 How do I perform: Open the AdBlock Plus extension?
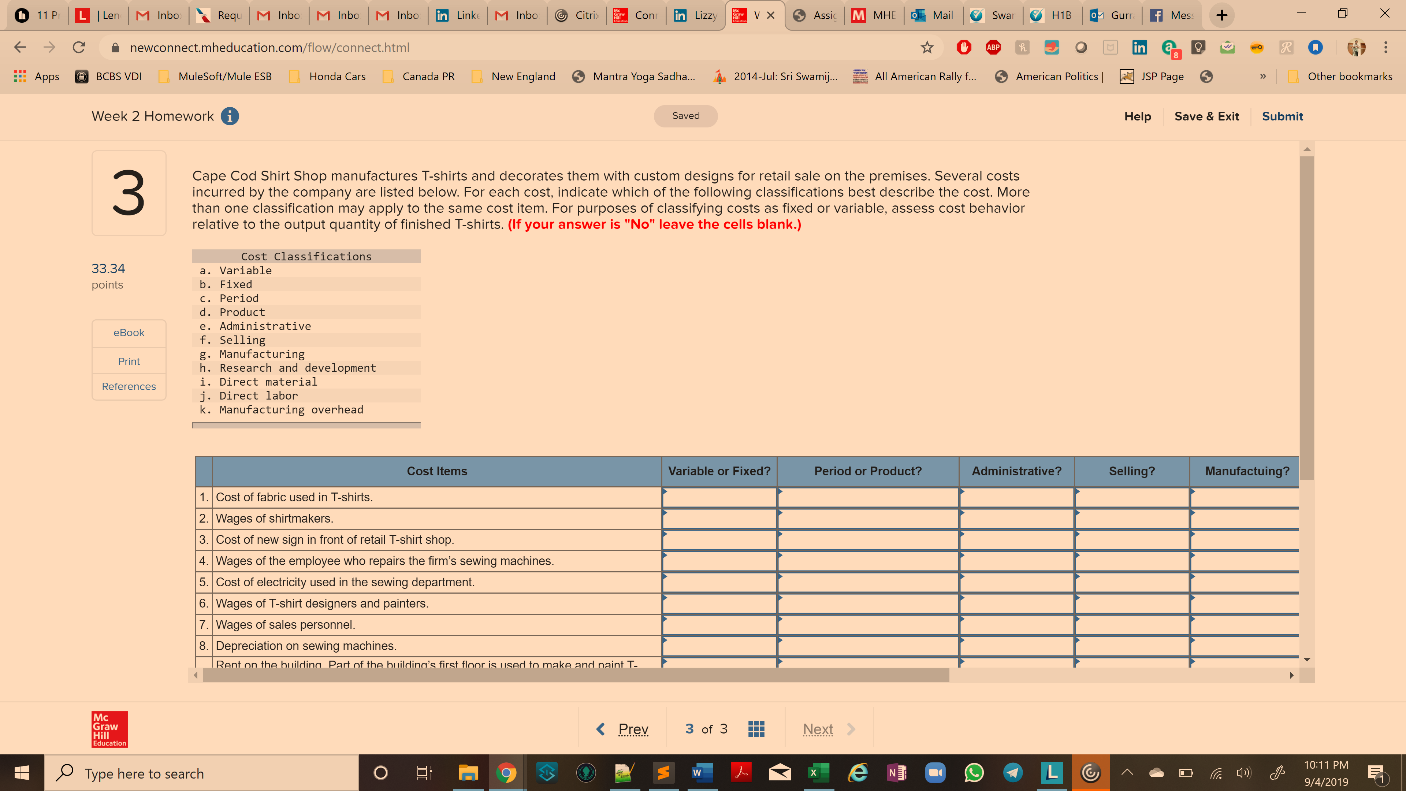pyautogui.click(x=993, y=48)
